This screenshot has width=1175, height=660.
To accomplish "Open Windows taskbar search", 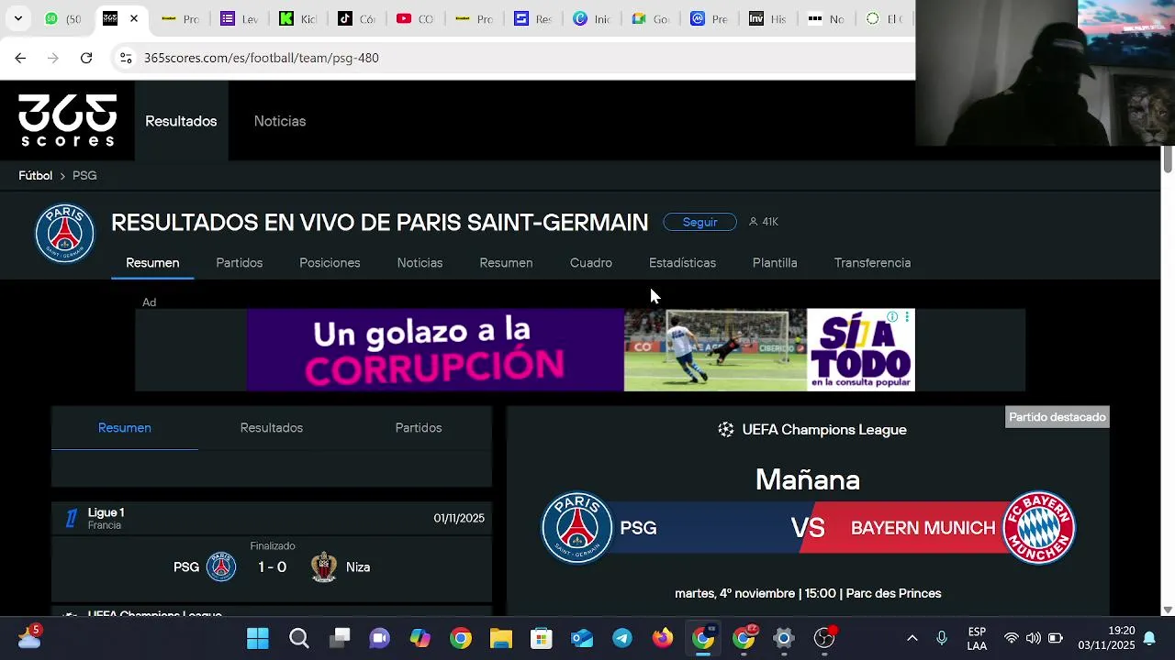I will tap(298, 638).
